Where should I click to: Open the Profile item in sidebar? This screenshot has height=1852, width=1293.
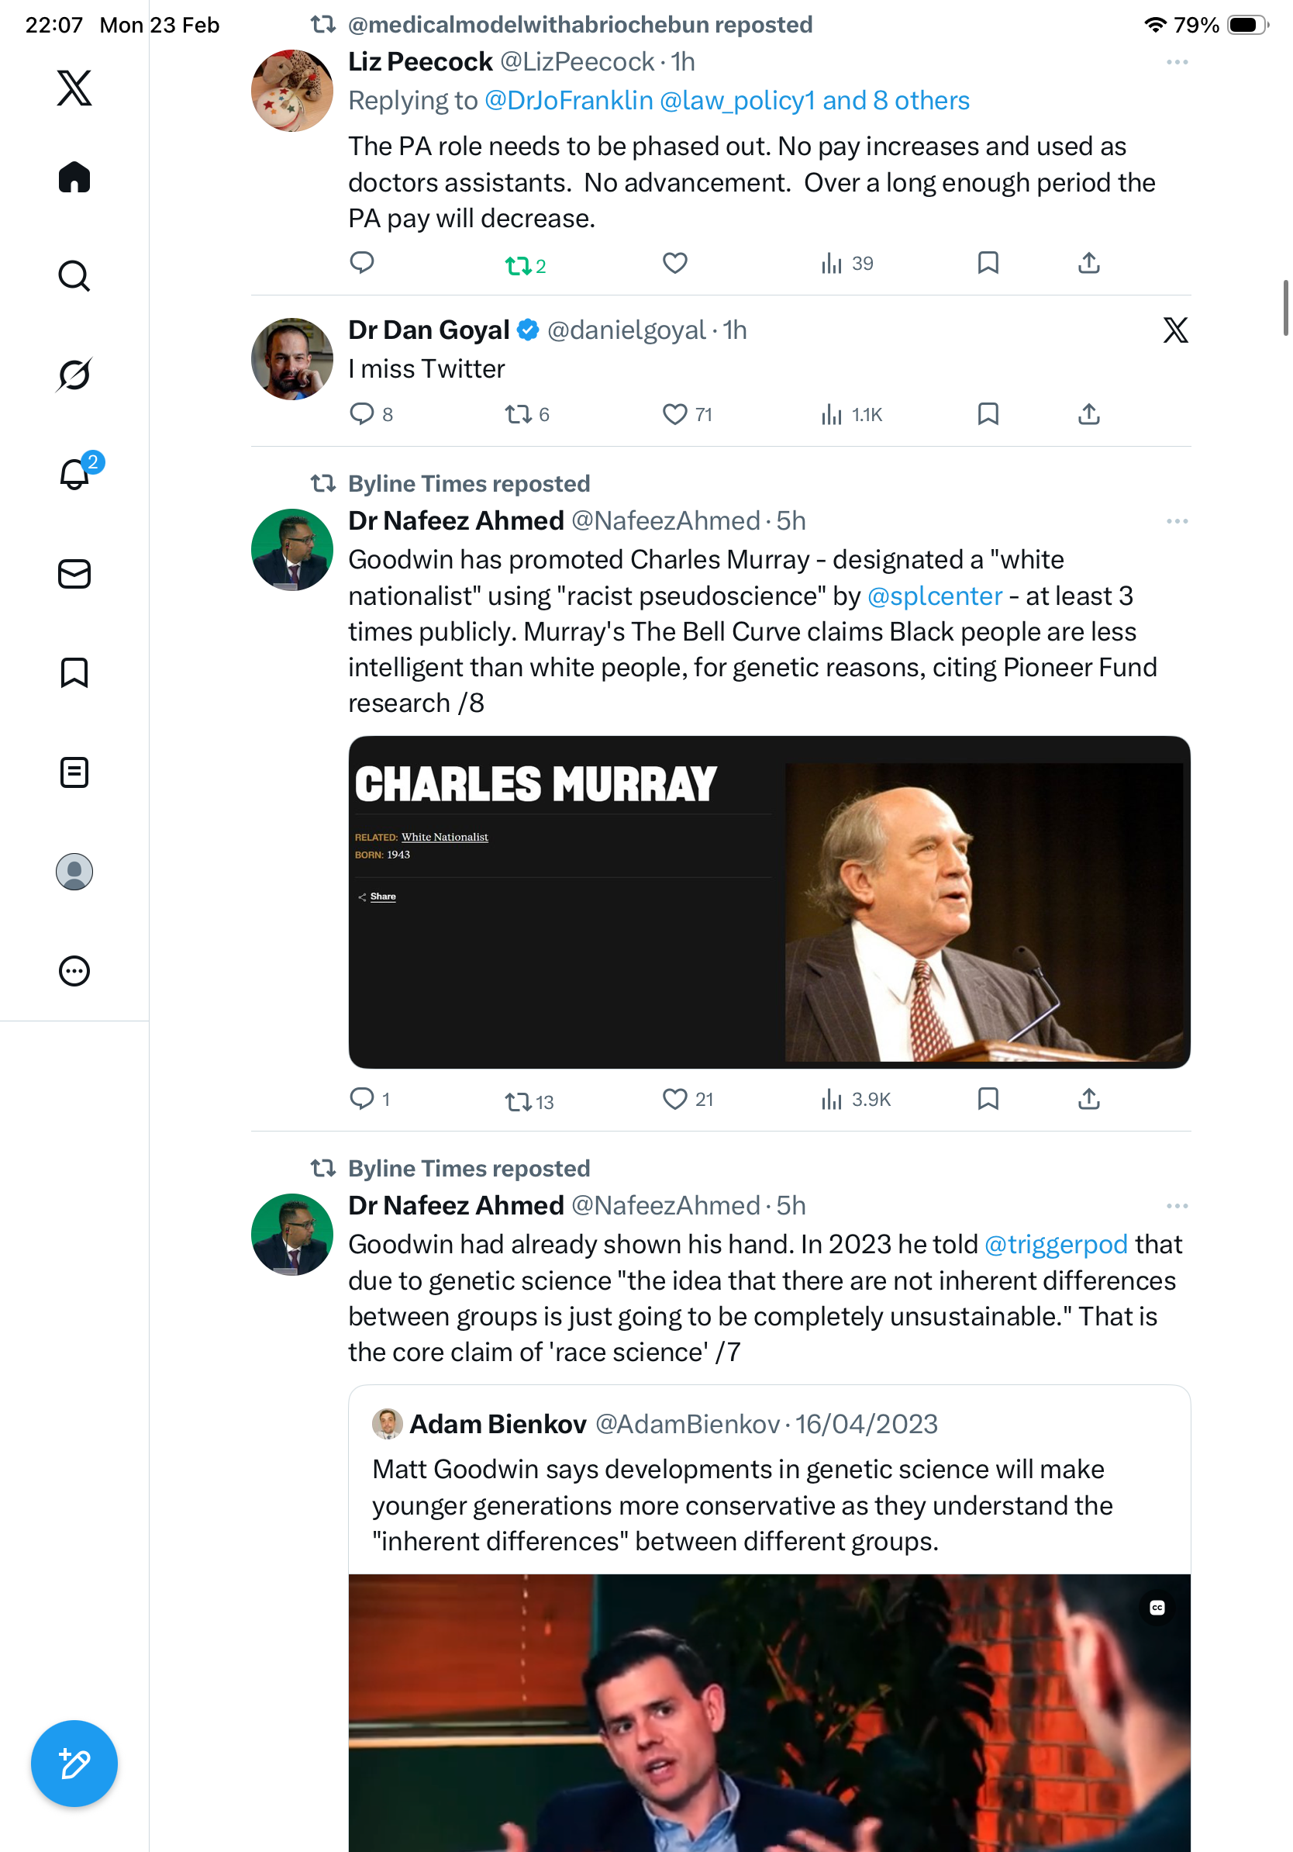point(74,871)
